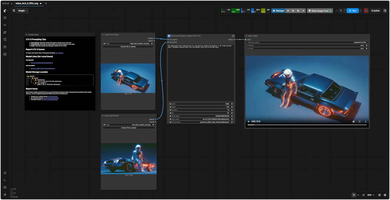Click the red cancel run button

click(366, 11)
